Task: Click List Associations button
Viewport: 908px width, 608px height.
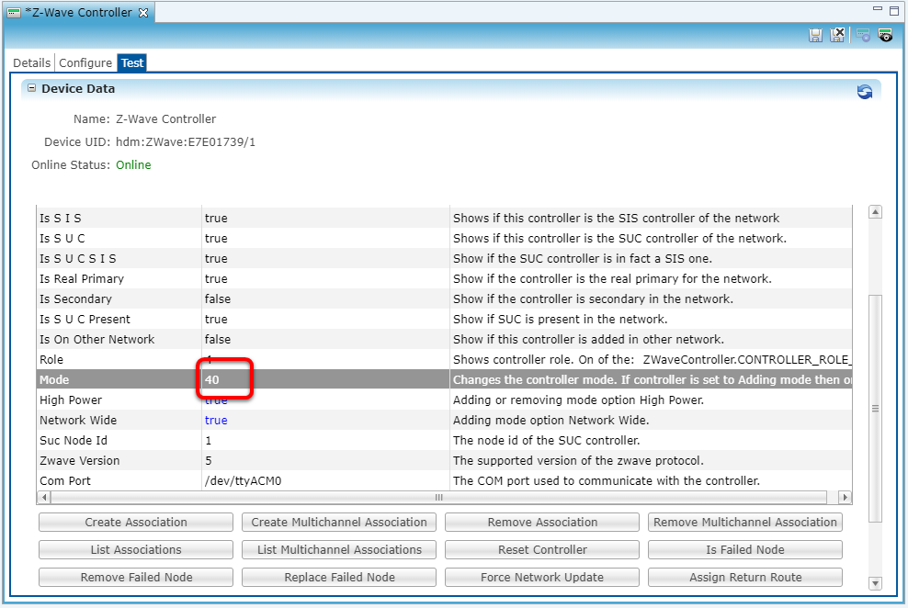Action: 136,549
